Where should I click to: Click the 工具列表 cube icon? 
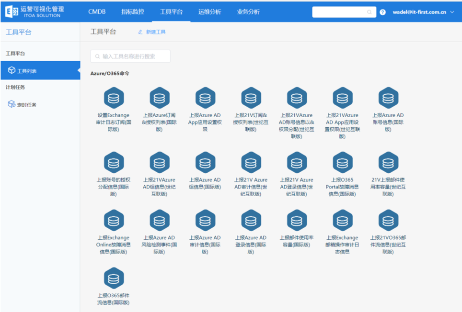12,70
